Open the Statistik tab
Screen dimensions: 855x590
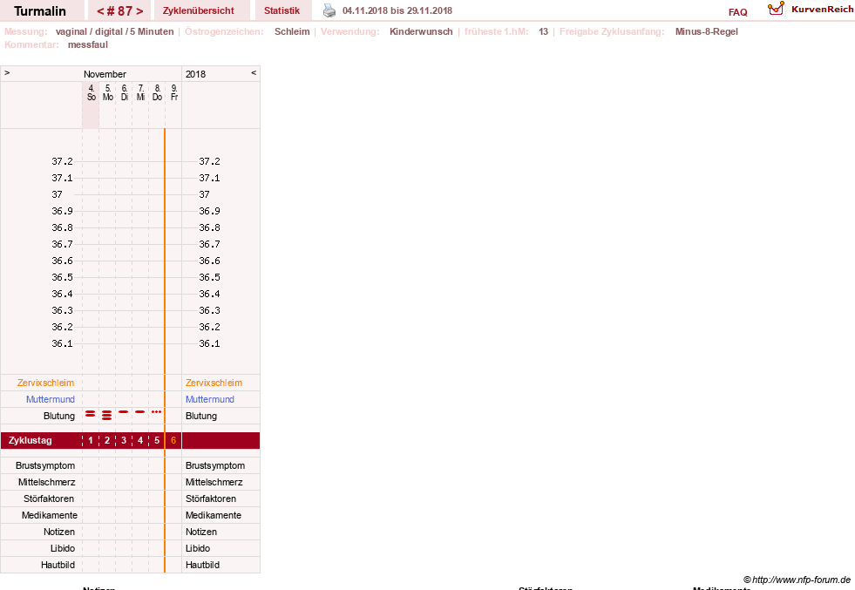tap(282, 10)
